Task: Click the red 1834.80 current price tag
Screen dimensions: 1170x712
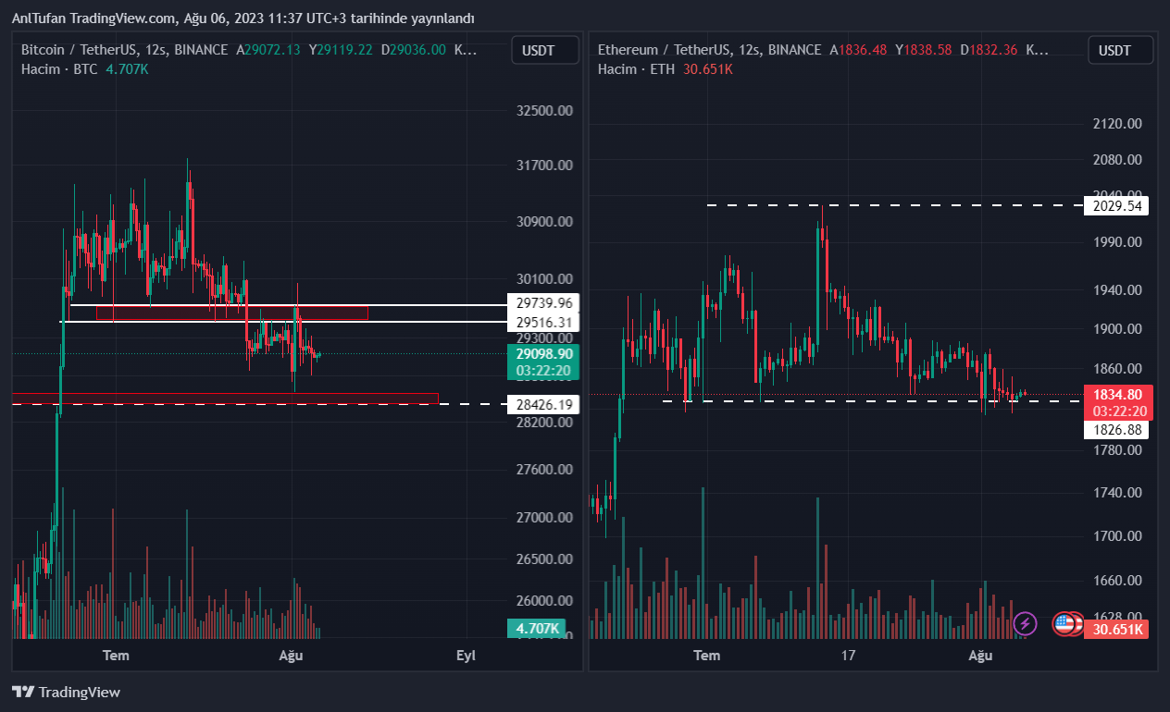Action: [x=1117, y=395]
